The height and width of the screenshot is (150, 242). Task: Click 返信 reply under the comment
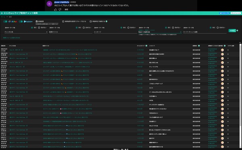tap(67, 10)
